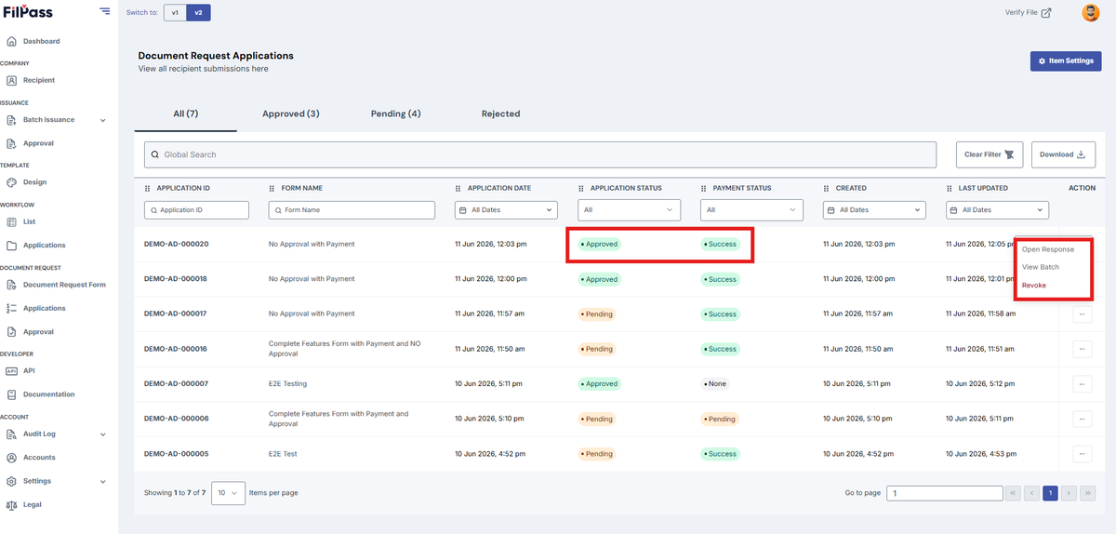
Task: Open the Application Status filter dropdown
Action: click(630, 210)
